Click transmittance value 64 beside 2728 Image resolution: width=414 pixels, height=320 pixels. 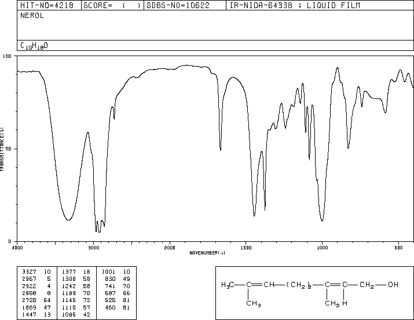click(47, 300)
